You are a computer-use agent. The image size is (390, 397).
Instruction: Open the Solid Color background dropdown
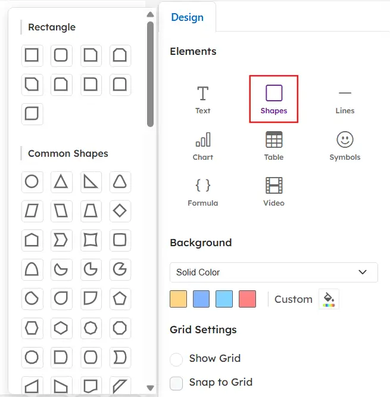[273, 272]
